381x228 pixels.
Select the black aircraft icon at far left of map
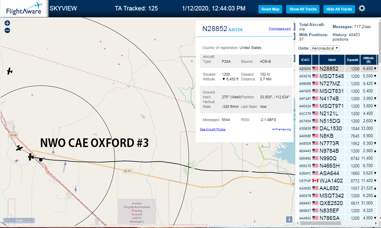[x=10, y=71]
